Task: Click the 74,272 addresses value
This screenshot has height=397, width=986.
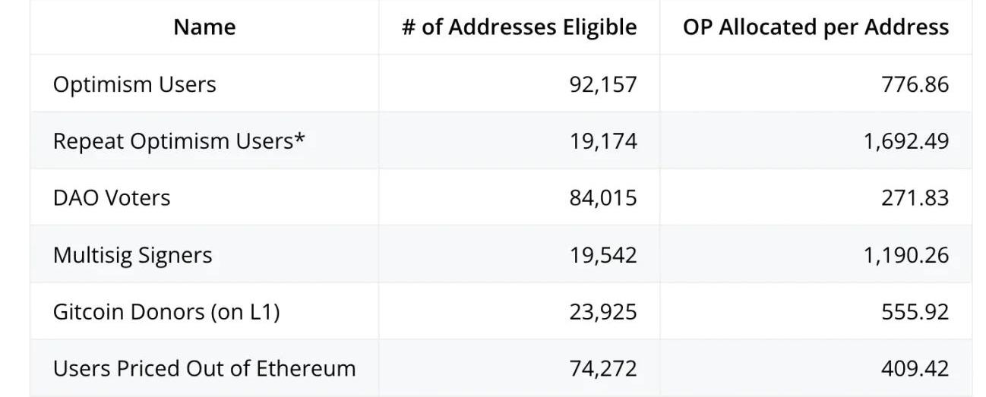Action: click(603, 369)
